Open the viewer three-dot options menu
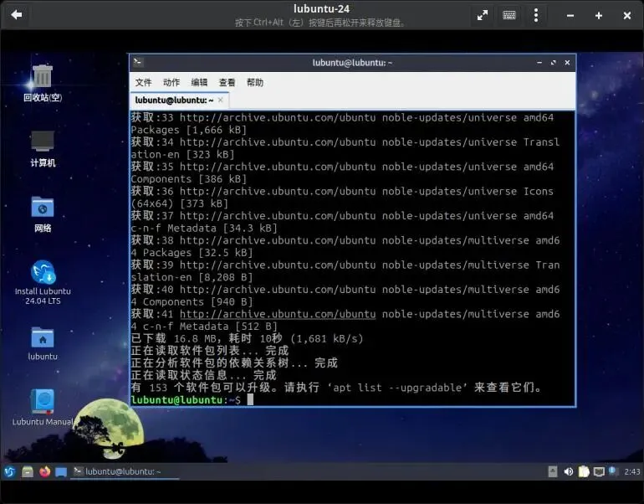 535,16
